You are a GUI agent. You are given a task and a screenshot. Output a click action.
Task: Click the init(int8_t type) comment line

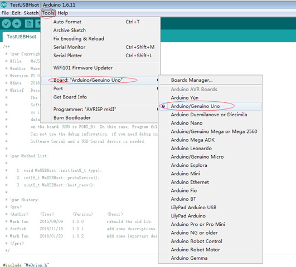pos(54,171)
